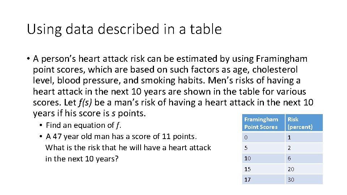Screen dimensions: 347x195
Task: Click the table cell with score 15
Action: 264,169
